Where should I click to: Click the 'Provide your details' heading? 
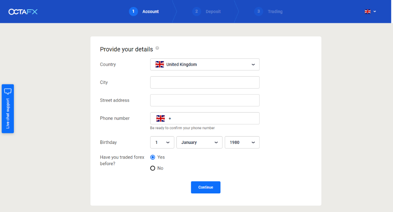coord(126,50)
